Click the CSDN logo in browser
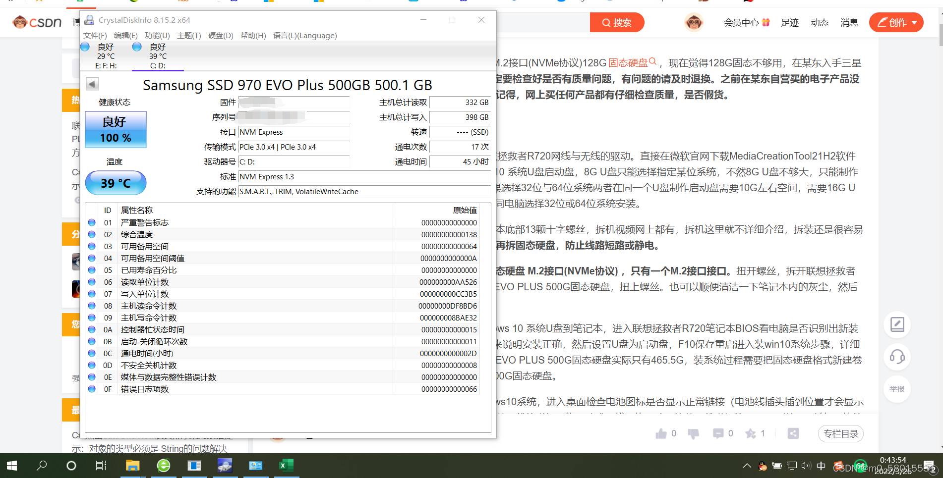 [x=37, y=22]
